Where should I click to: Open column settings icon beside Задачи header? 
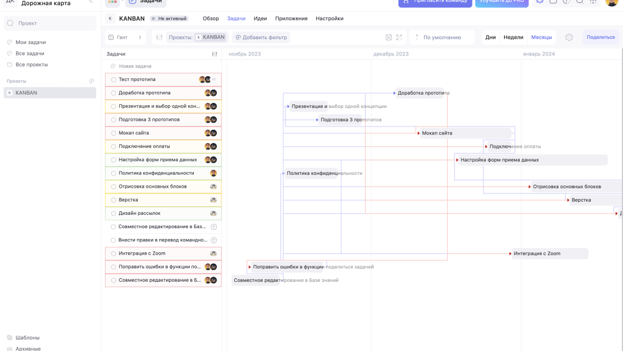point(215,54)
